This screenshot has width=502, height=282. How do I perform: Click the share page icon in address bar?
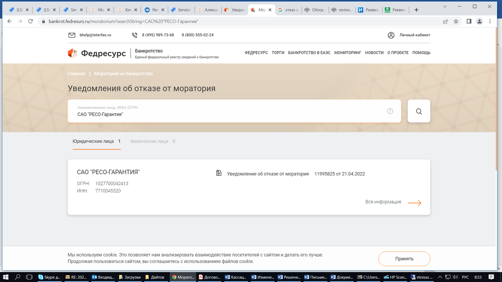point(446,21)
